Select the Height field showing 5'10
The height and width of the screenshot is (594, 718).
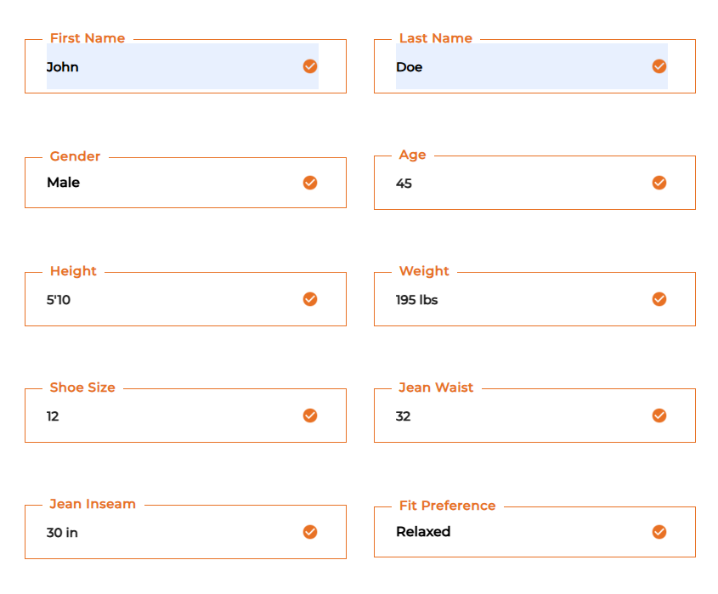tap(170, 299)
